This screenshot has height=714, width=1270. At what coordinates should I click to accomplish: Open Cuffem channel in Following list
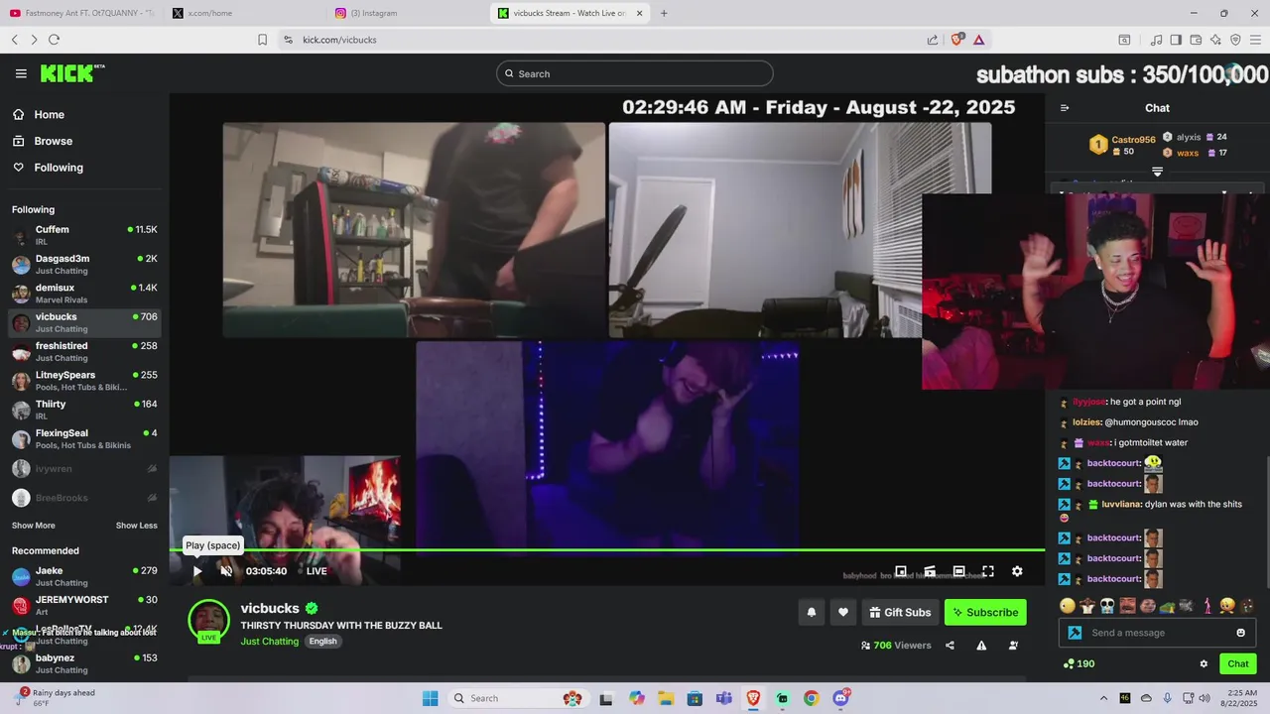click(x=84, y=235)
